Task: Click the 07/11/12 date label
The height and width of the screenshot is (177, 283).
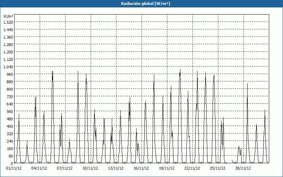Action: [x=65, y=169]
